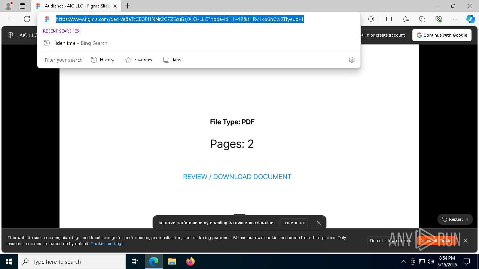This screenshot has height=269, width=479.
Task: Click the Figma favicon in address bar
Action: [47, 19]
